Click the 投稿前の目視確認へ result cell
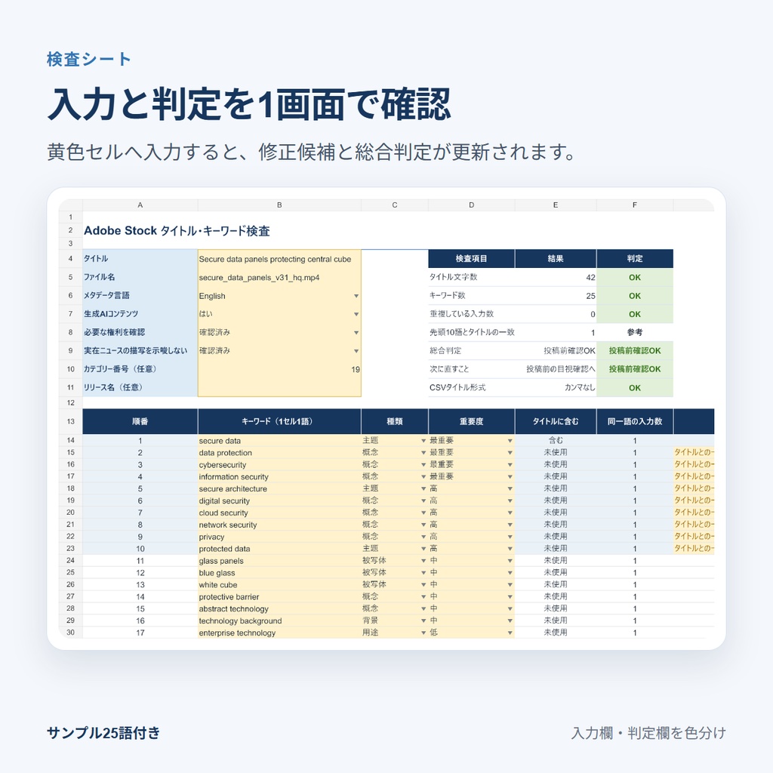The width and height of the screenshot is (773, 773). (556, 369)
